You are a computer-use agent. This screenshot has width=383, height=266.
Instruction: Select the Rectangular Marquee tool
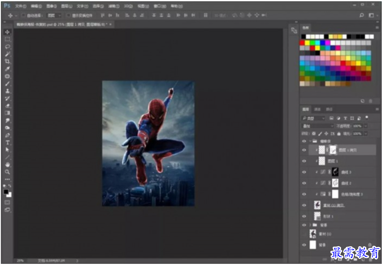click(x=7, y=39)
